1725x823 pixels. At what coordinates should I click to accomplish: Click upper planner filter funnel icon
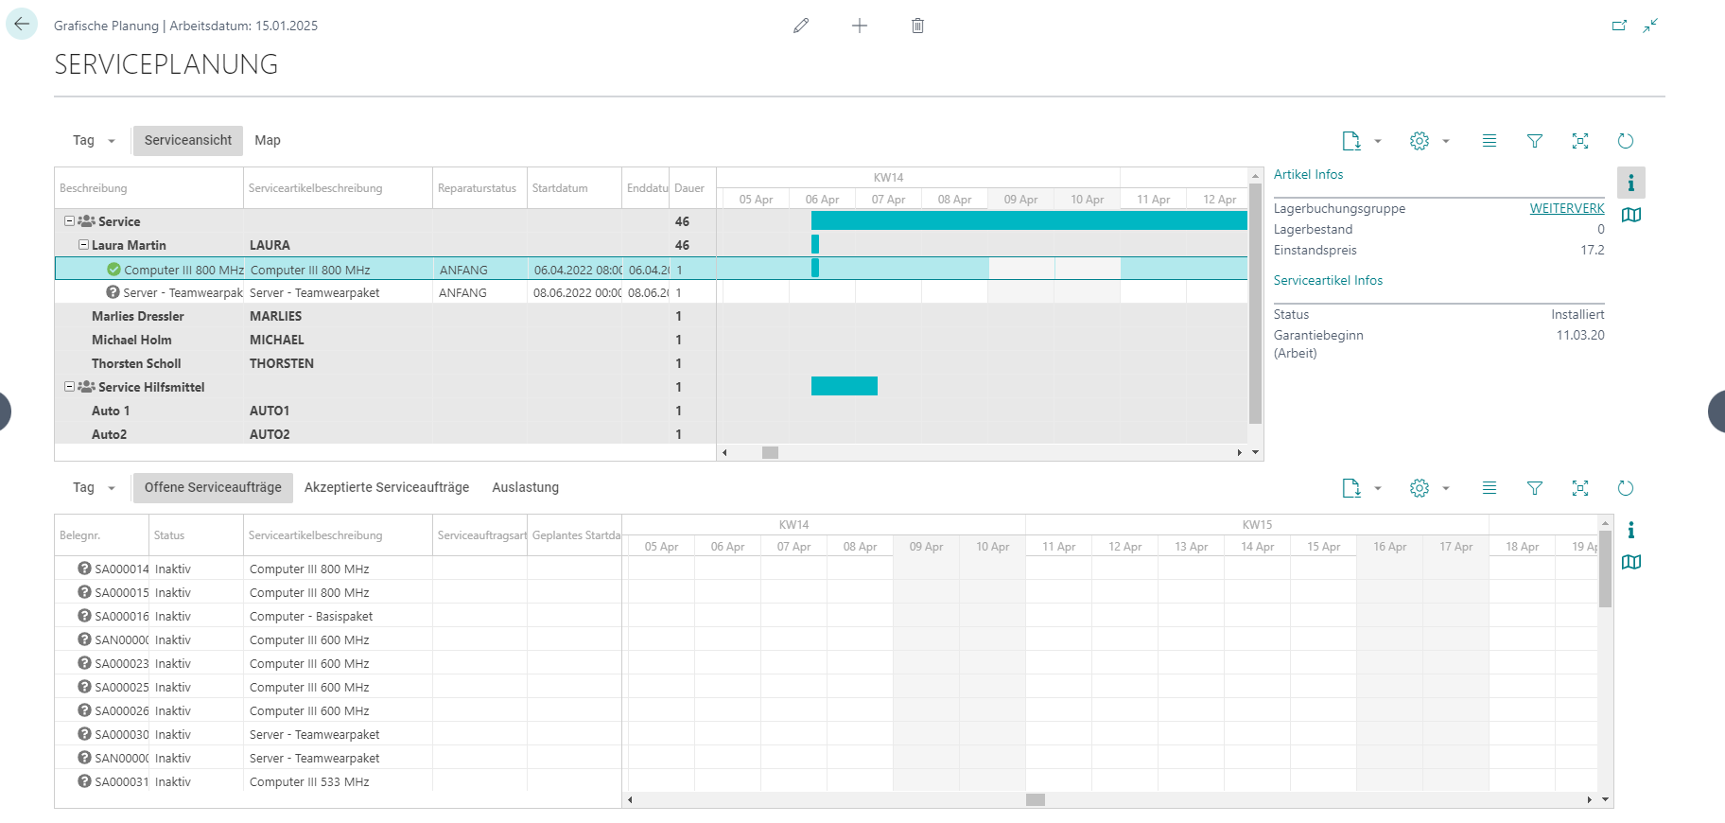pos(1535,141)
